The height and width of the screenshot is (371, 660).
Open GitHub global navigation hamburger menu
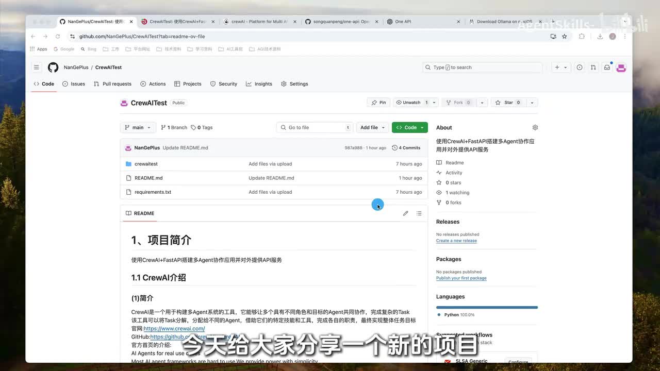(x=37, y=68)
